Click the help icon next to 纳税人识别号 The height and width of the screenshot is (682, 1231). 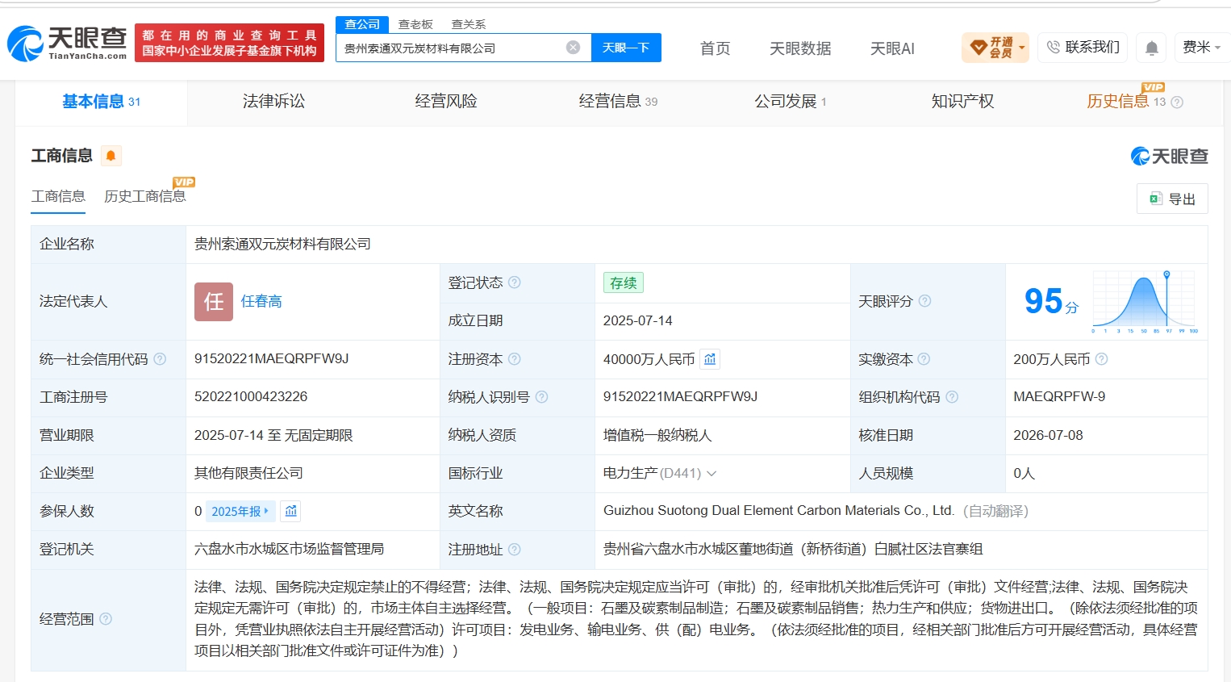[x=542, y=397]
